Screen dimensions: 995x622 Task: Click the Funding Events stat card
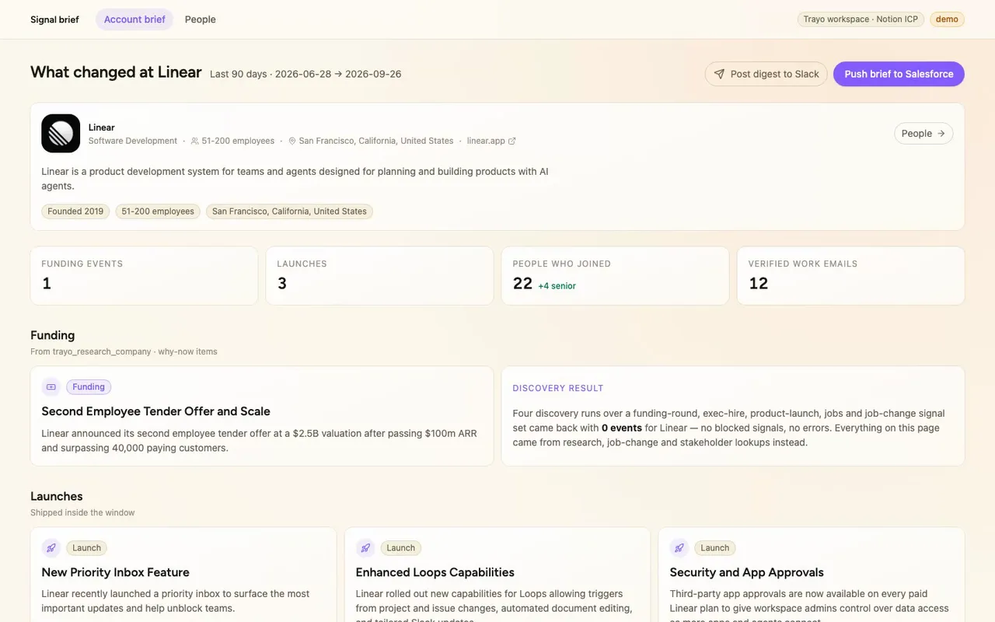144,276
